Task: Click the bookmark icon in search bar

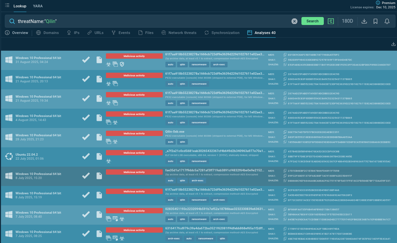Action: 376,21
